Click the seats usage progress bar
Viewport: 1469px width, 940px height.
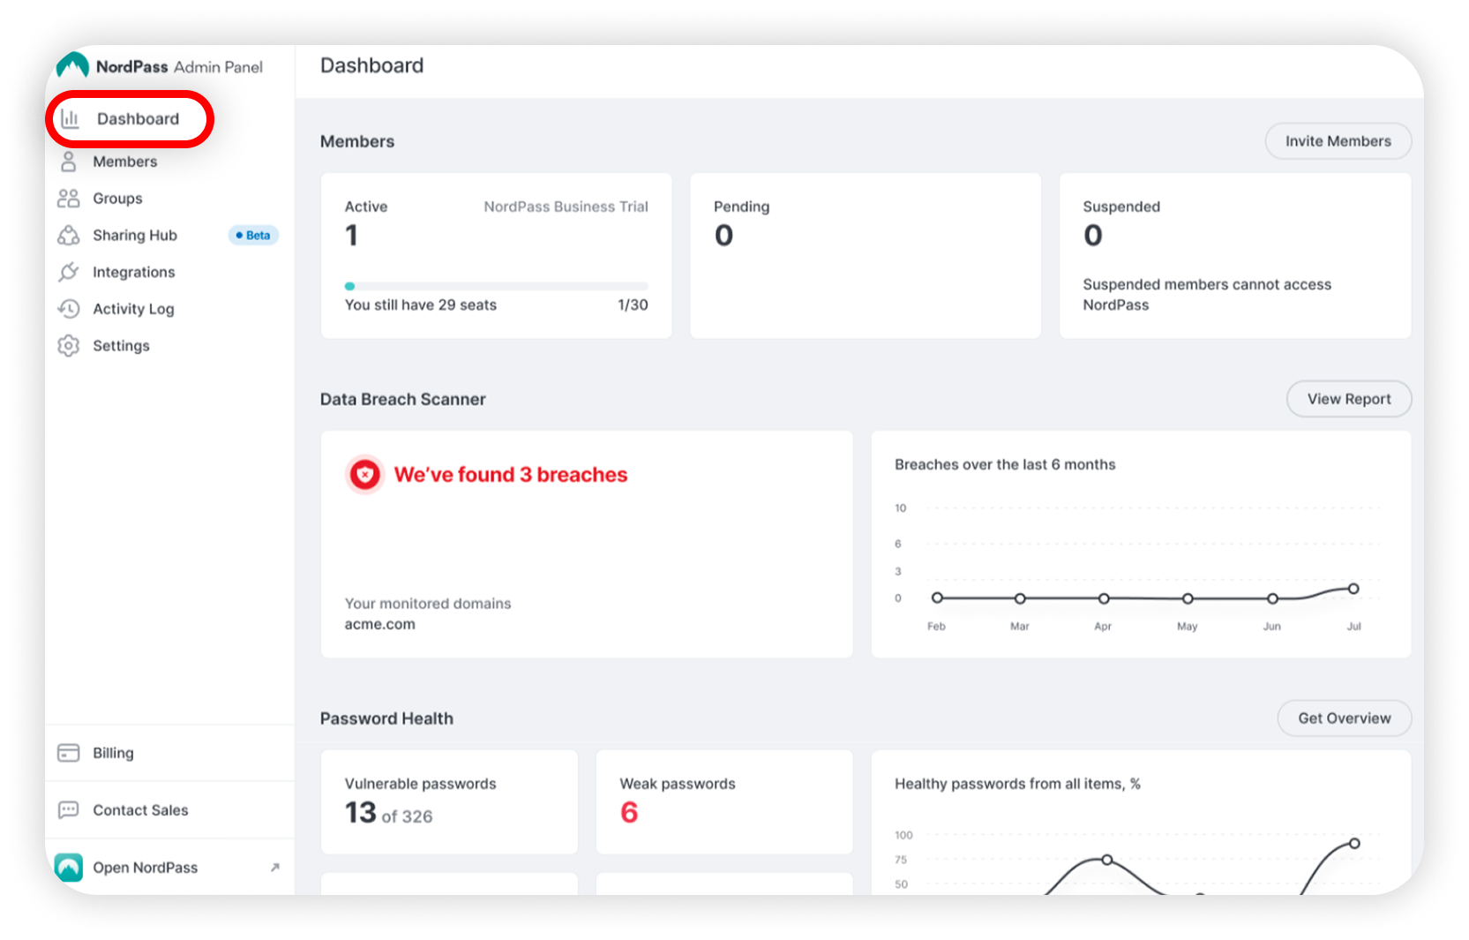coord(496,286)
